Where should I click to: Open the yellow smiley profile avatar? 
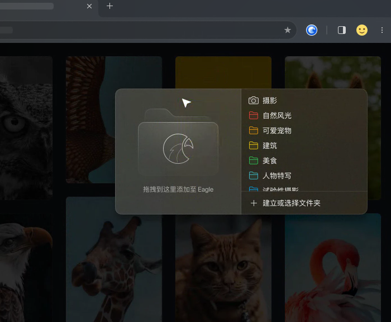click(x=361, y=30)
